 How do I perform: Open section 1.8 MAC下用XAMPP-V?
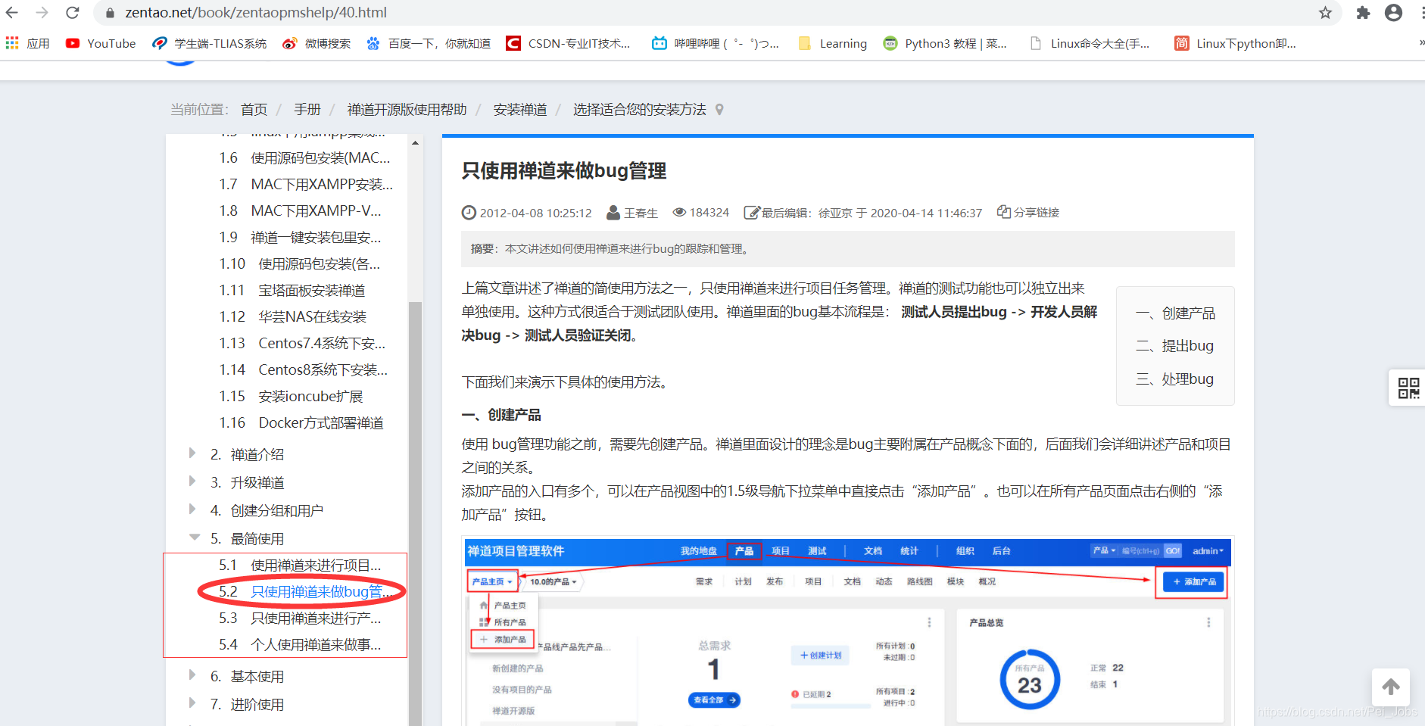(x=301, y=211)
